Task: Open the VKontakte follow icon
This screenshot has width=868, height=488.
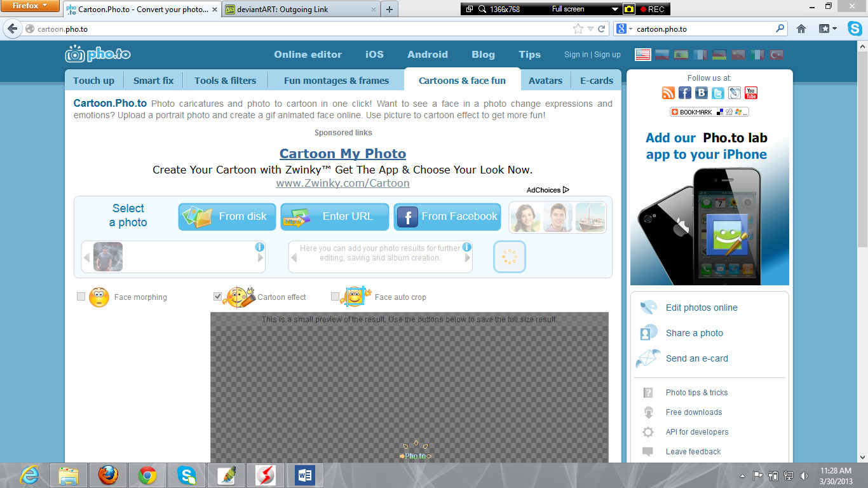Action: [x=702, y=93]
